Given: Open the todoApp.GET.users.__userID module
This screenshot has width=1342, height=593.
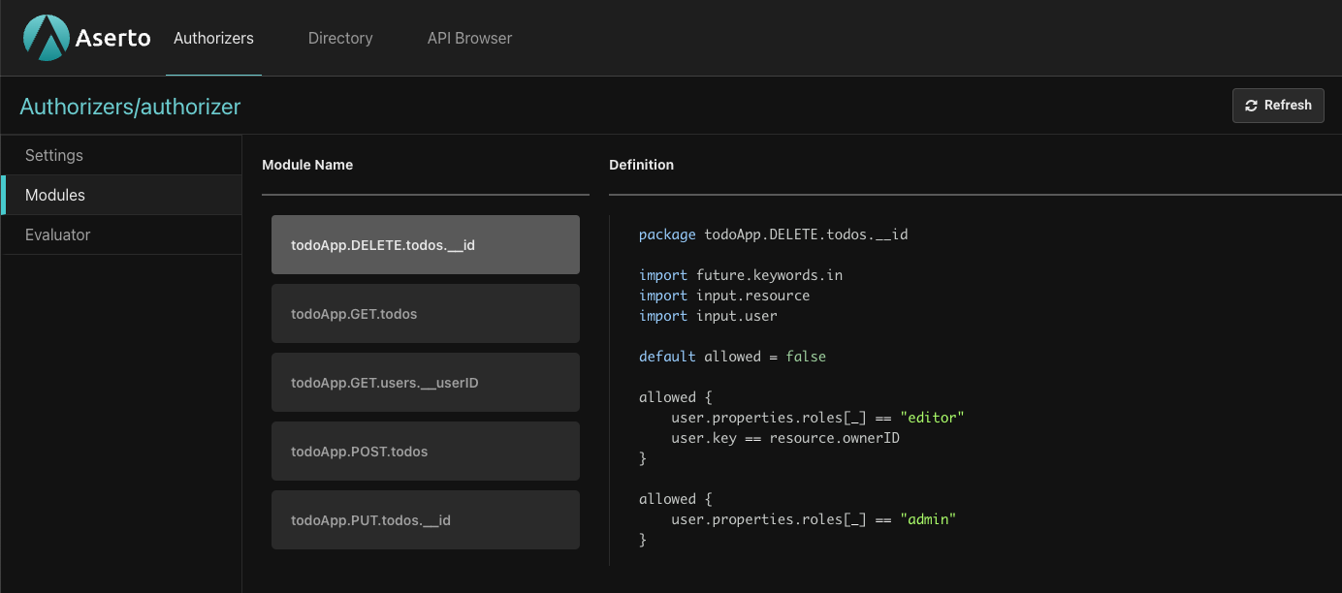Looking at the screenshot, I should point(425,383).
